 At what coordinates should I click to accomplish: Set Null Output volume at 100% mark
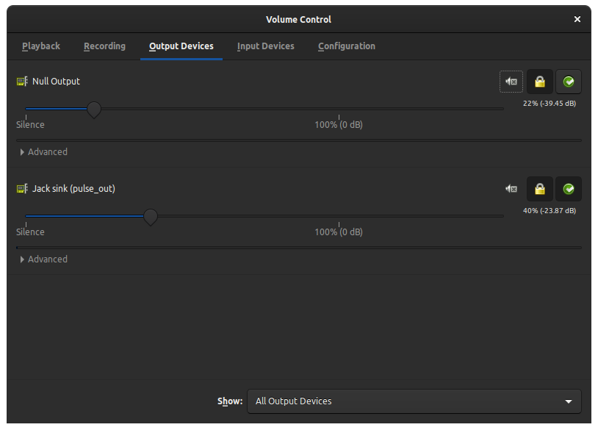[339, 109]
